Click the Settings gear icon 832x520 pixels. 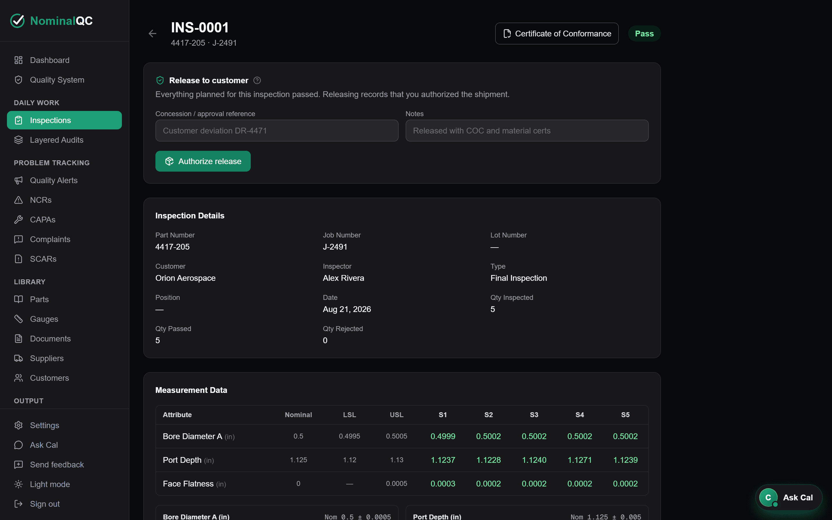(x=18, y=425)
